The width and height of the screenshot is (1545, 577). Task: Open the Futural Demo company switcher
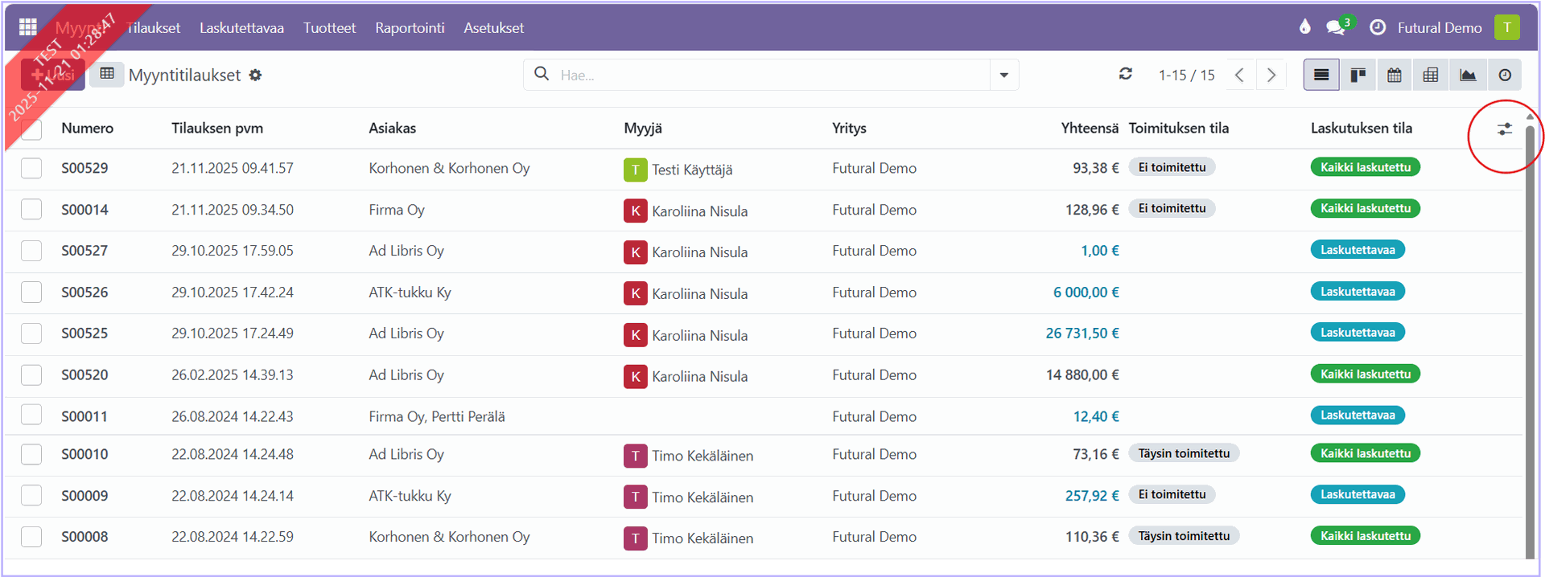(1439, 27)
